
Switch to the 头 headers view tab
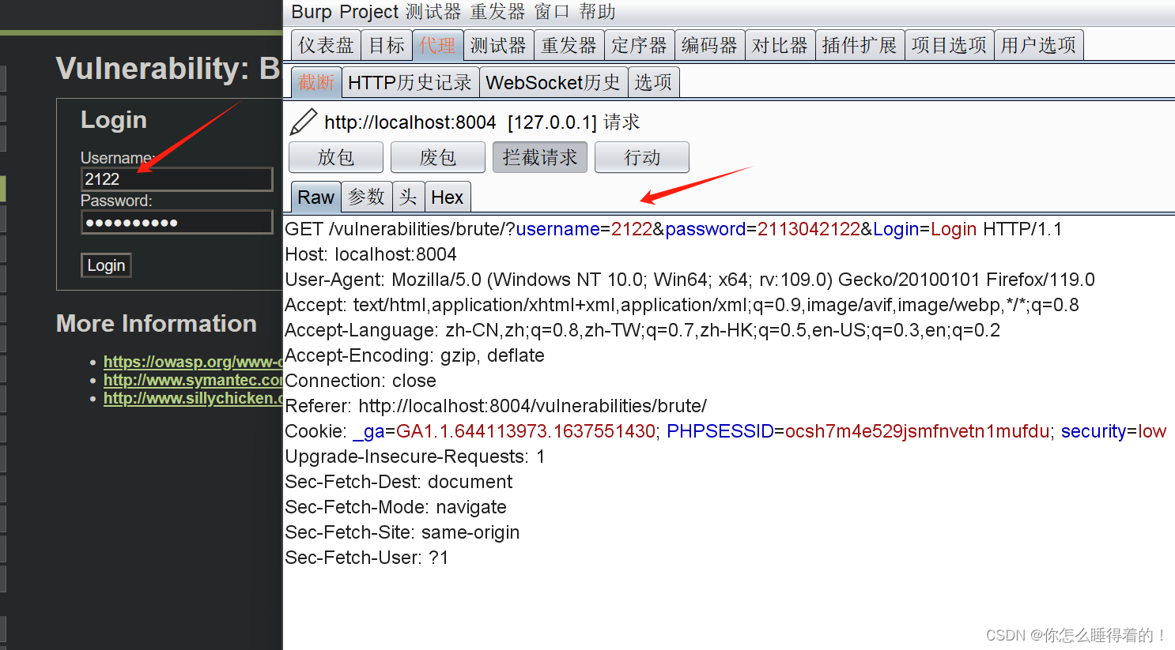[408, 197]
